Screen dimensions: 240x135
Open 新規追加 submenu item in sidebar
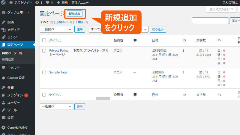click(8, 59)
